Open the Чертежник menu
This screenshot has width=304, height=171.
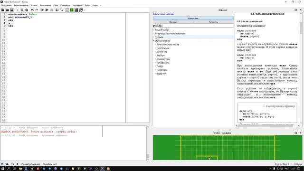[x=77, y=5]
